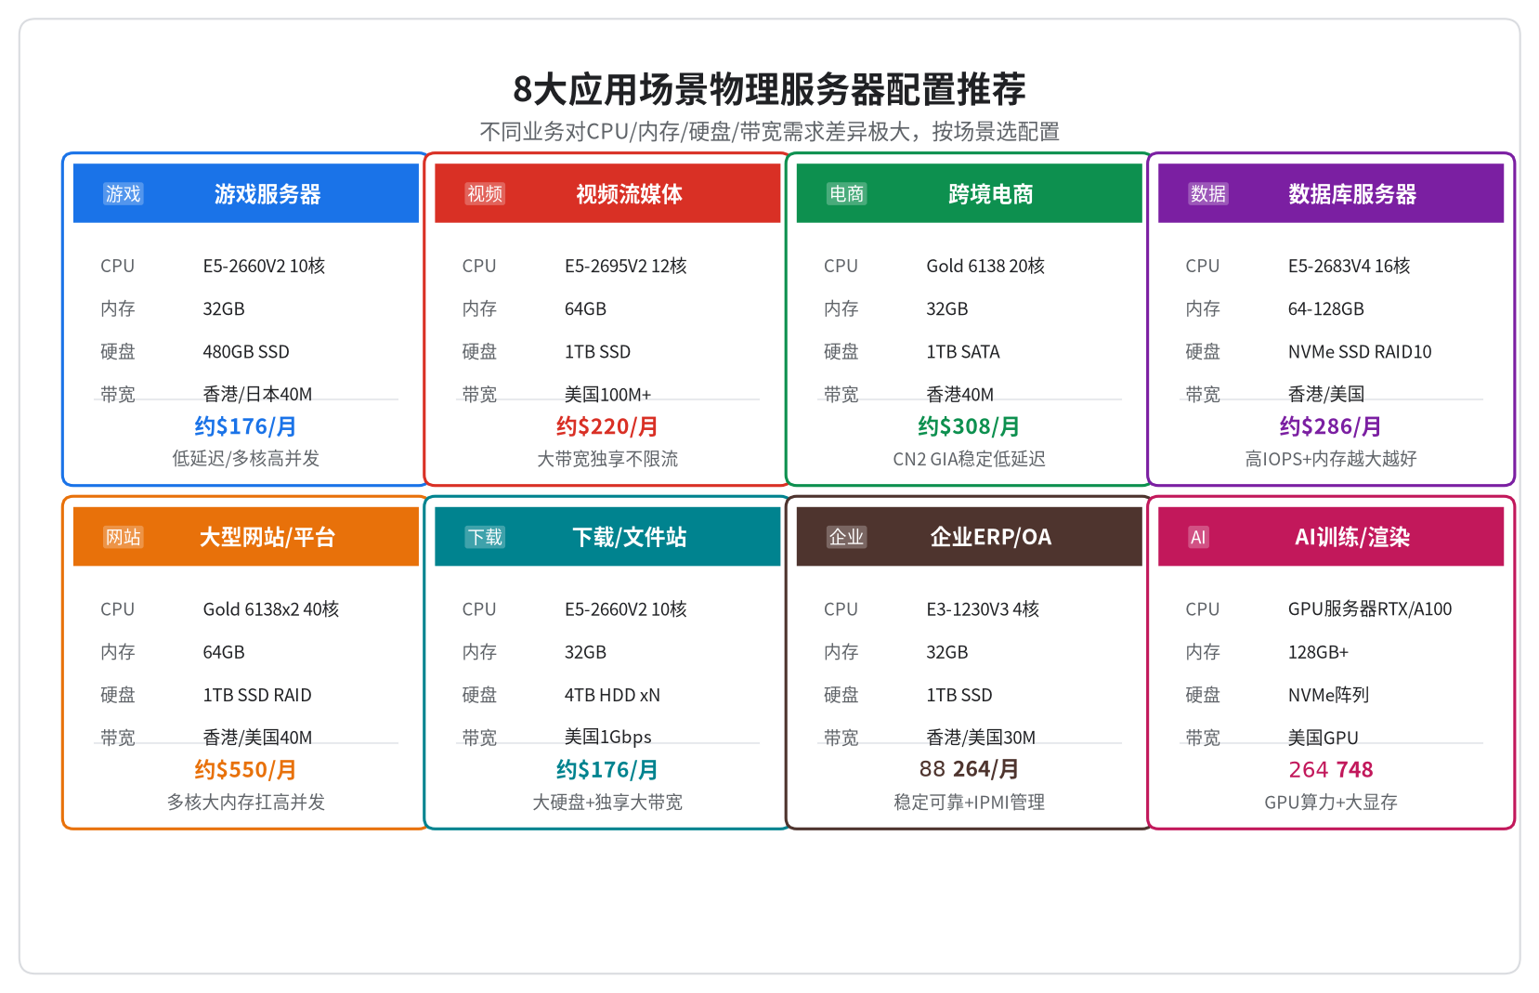
Task: Click the Gold 6138 20核 CPU value
Action: pyautogui.click(x=985, y=266)
